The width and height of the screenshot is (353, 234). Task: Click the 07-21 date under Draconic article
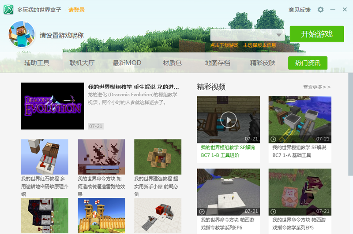click(96, 126)
